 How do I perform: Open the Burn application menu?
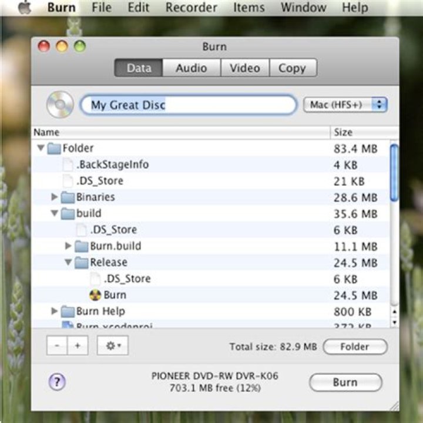(62, 7)
